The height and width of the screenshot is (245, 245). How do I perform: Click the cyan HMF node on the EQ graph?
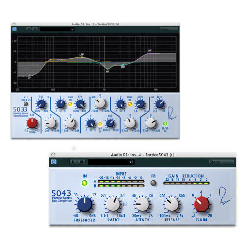(123, 65)
